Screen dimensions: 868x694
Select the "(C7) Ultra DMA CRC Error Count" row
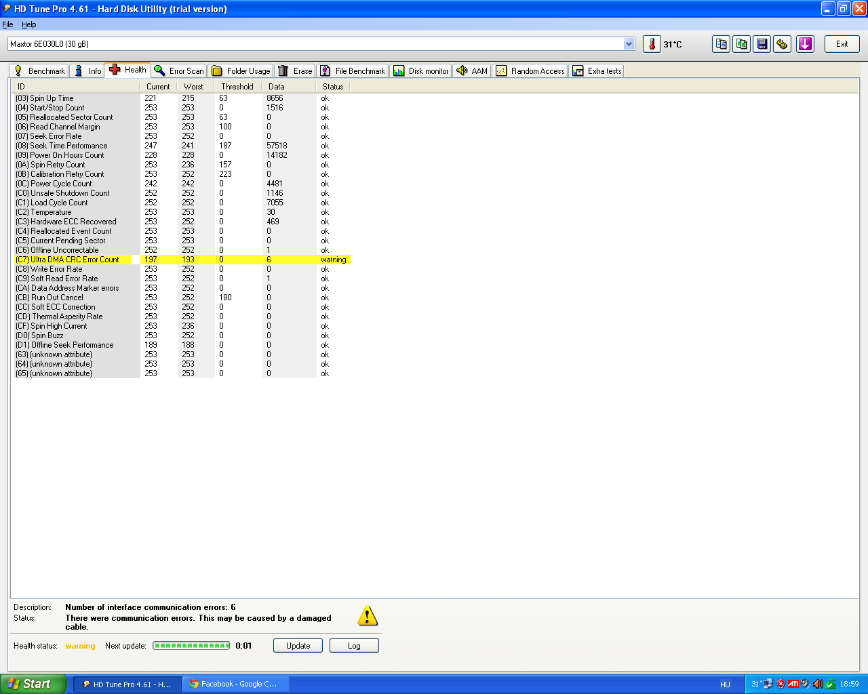[182, 260]
